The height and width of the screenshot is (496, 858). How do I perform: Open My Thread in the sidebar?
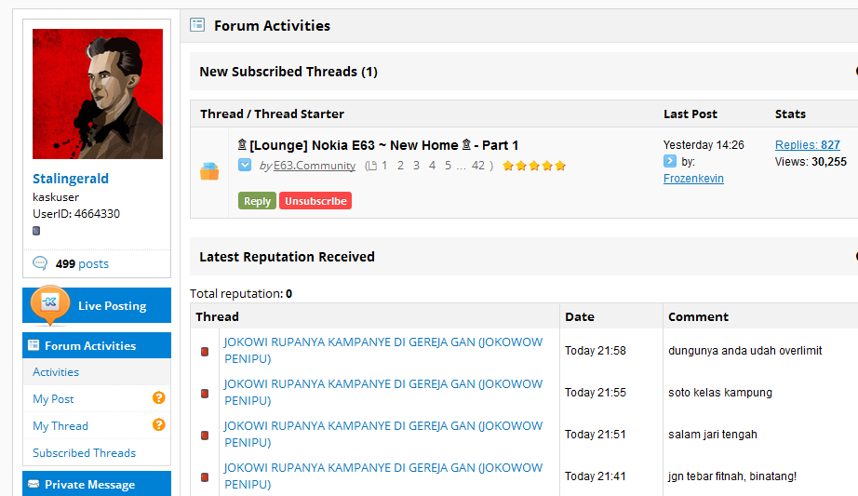pos(60,426)
